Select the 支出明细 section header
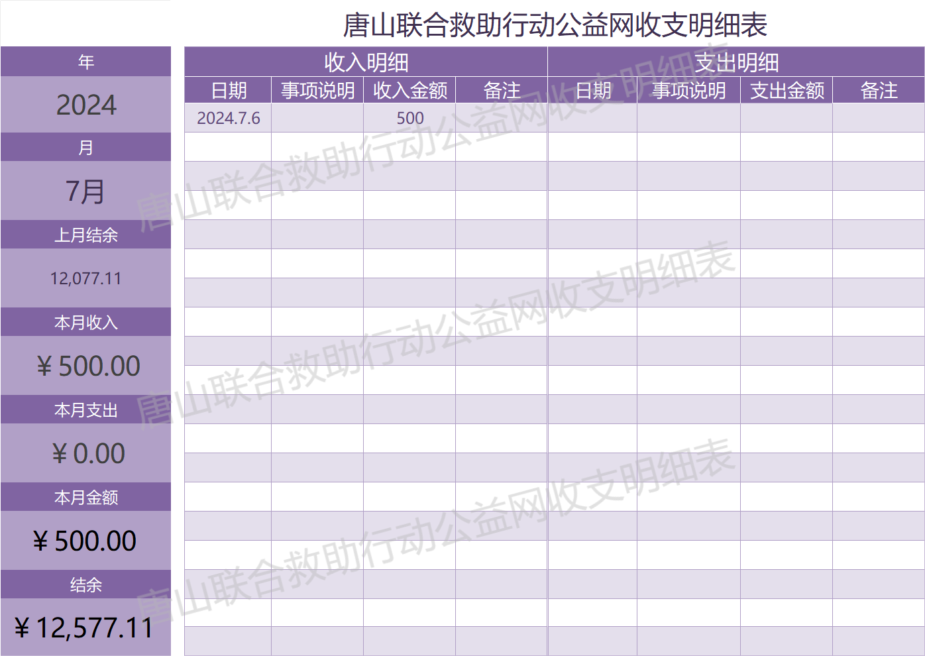Viewport: 925px width, 656px height. pyautogui.click(x=736, y=62)
